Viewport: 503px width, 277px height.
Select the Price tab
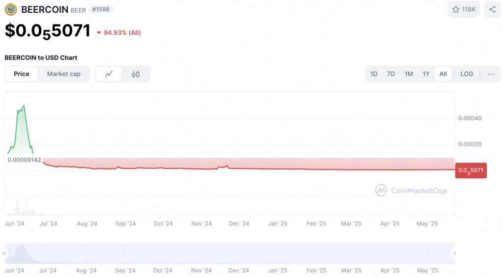[22, 74]
